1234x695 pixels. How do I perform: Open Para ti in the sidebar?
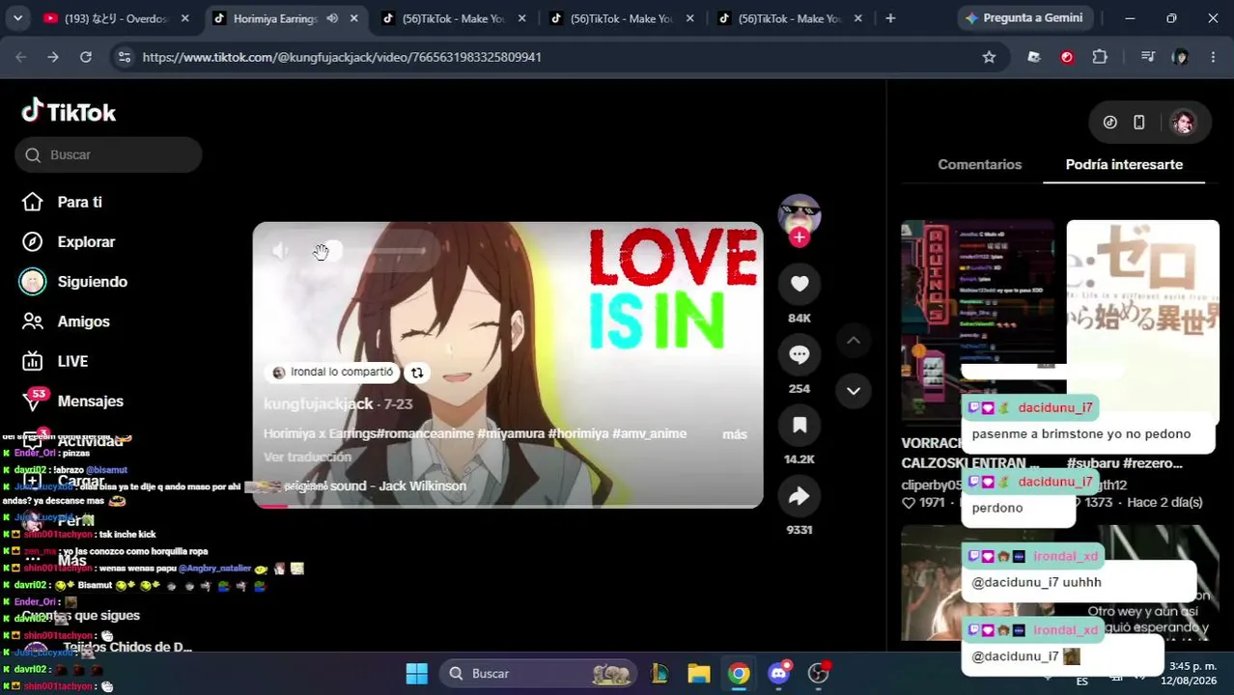point(79,203)
